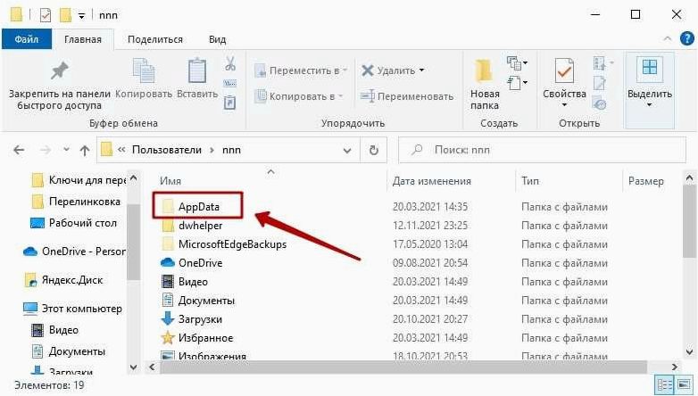This screenshot has height=396, width=698.
Task: Open Рабочий стол in navigation pane
Action: click(x=83, y=223)
